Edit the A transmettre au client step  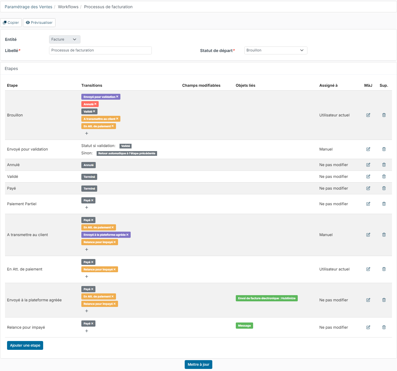[x=368, y=235]
